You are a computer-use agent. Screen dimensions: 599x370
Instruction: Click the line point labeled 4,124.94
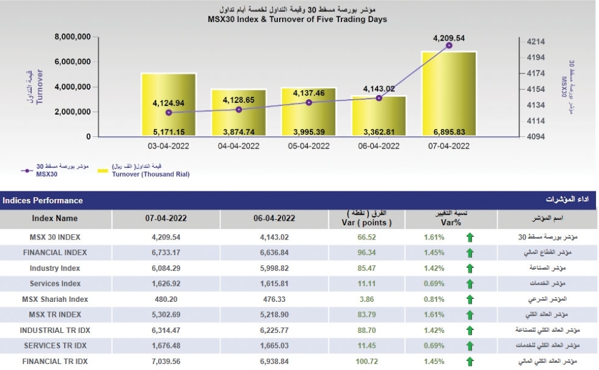click(x=169, y=112)
